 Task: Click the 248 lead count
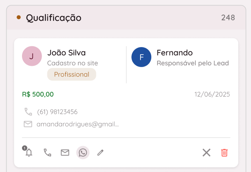click(228, 17)
